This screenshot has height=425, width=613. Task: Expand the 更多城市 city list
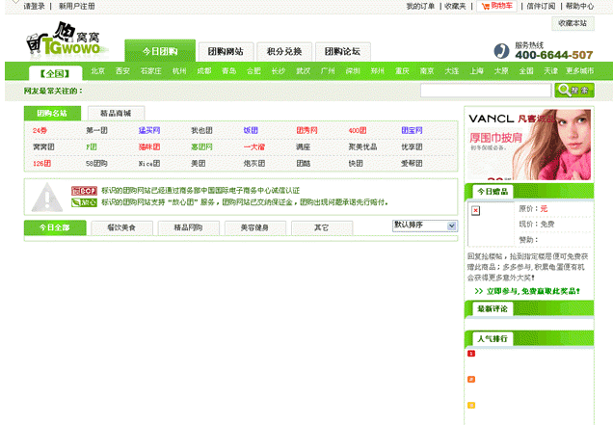[578, 71]
